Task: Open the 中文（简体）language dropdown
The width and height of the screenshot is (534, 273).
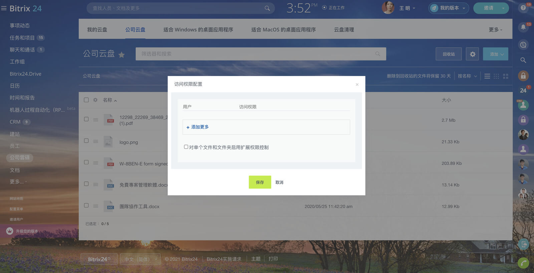Action: (140, 259)
